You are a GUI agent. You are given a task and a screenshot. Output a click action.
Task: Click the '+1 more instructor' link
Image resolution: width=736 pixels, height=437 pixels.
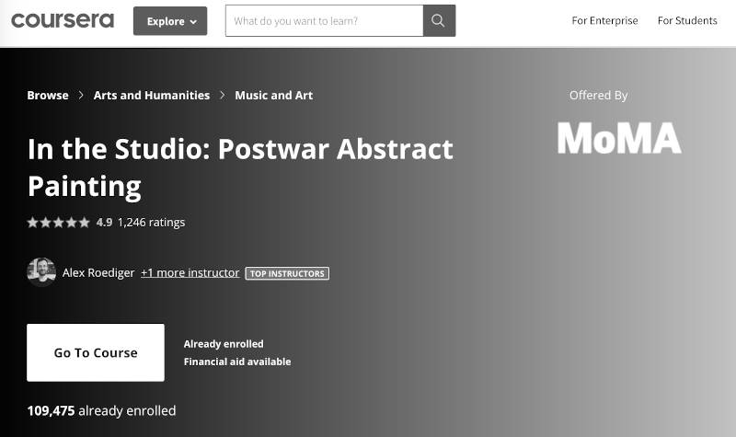190,272
